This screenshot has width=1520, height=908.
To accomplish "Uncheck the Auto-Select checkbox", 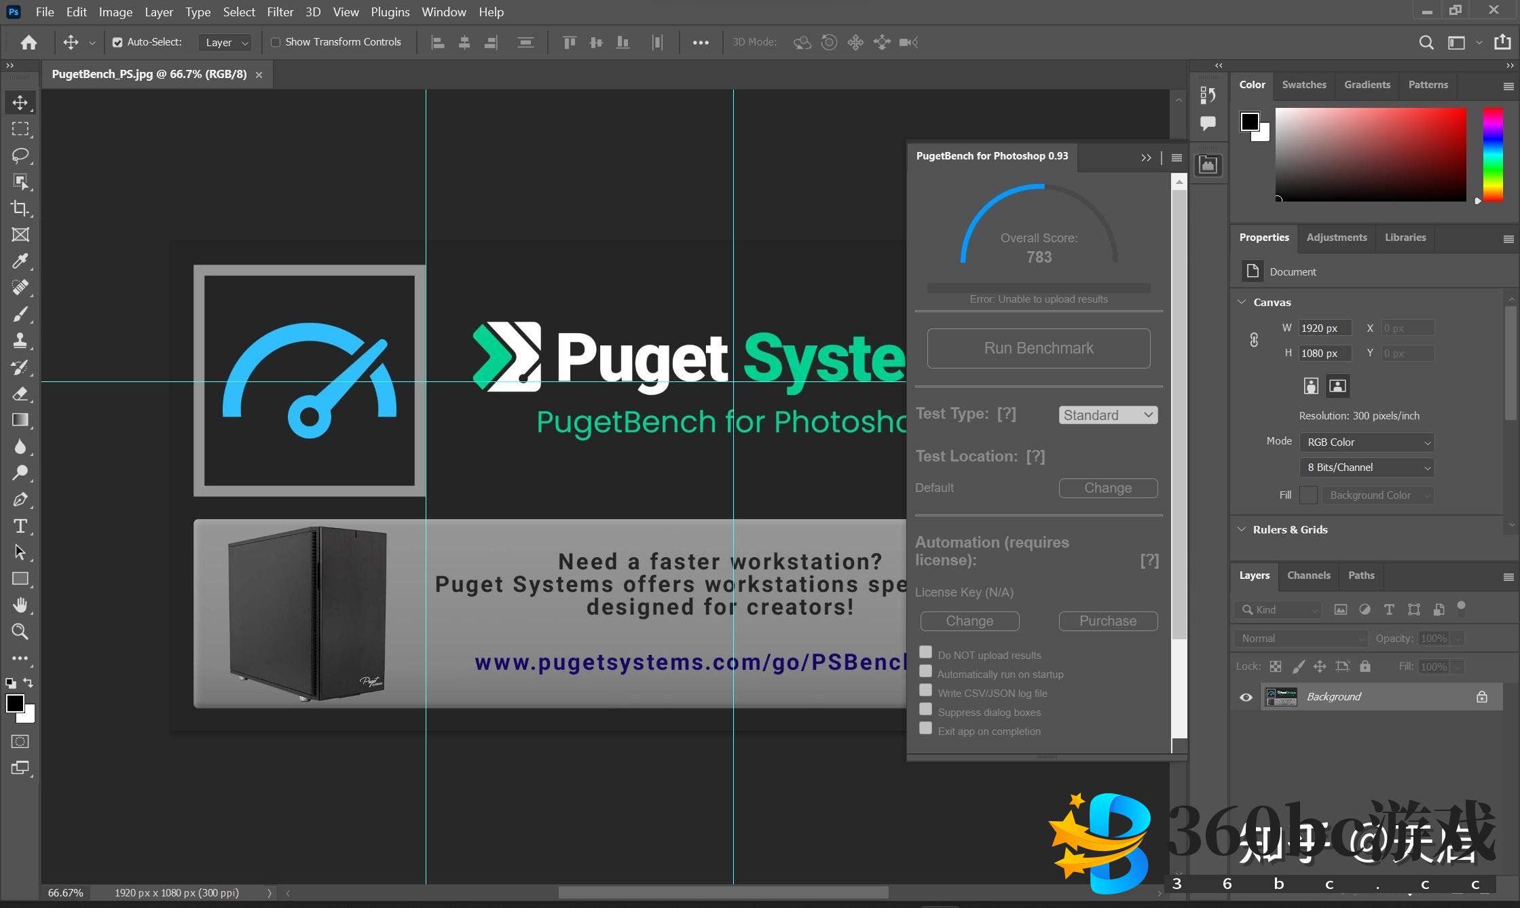I will 117,42.
